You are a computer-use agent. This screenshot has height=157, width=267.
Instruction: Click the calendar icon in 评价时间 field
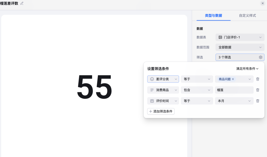pyautogui.click(x=152, y=101)
